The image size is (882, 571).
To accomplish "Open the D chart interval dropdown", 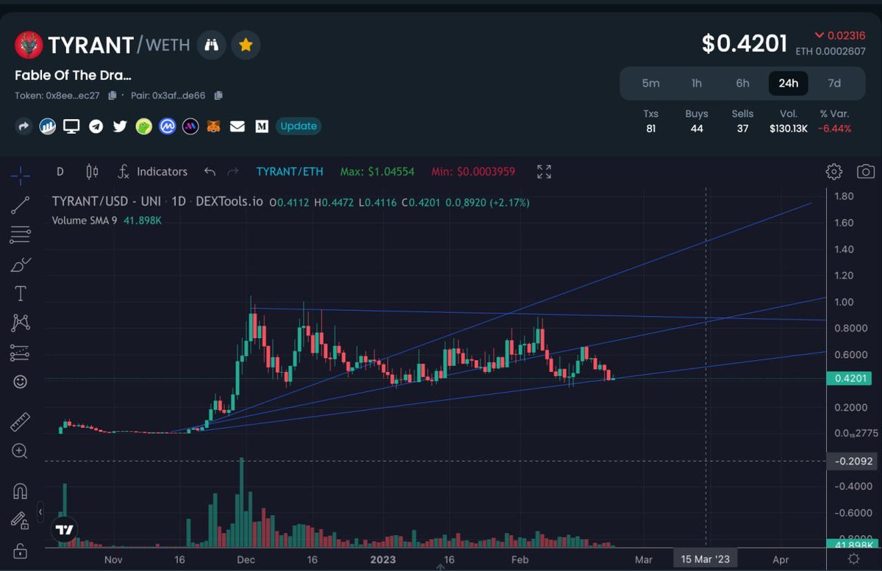I will point(60,171).
